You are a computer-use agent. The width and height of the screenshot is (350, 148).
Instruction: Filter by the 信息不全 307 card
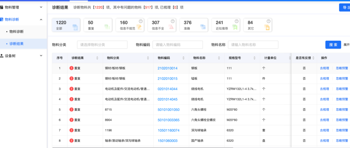162,25
